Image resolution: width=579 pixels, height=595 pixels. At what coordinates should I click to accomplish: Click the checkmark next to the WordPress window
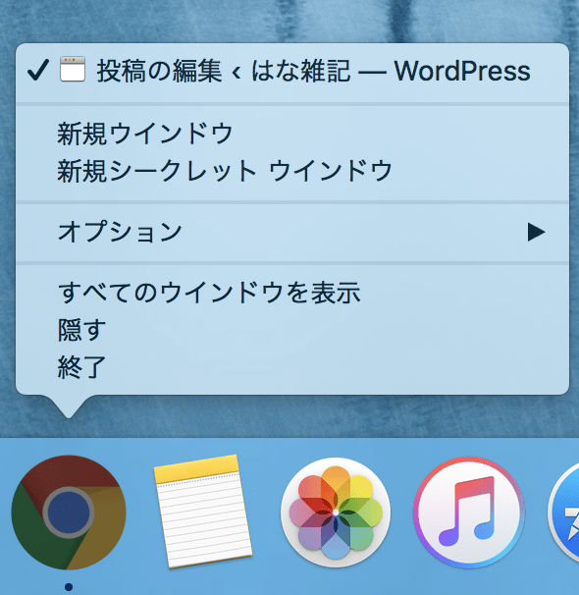[38, 70]
